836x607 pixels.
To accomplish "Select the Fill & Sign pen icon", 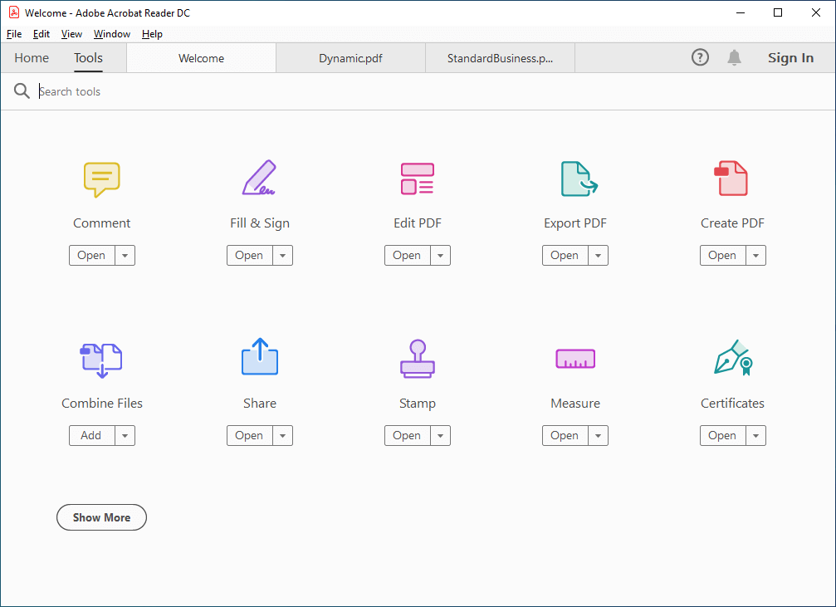I will coord(259,178).
